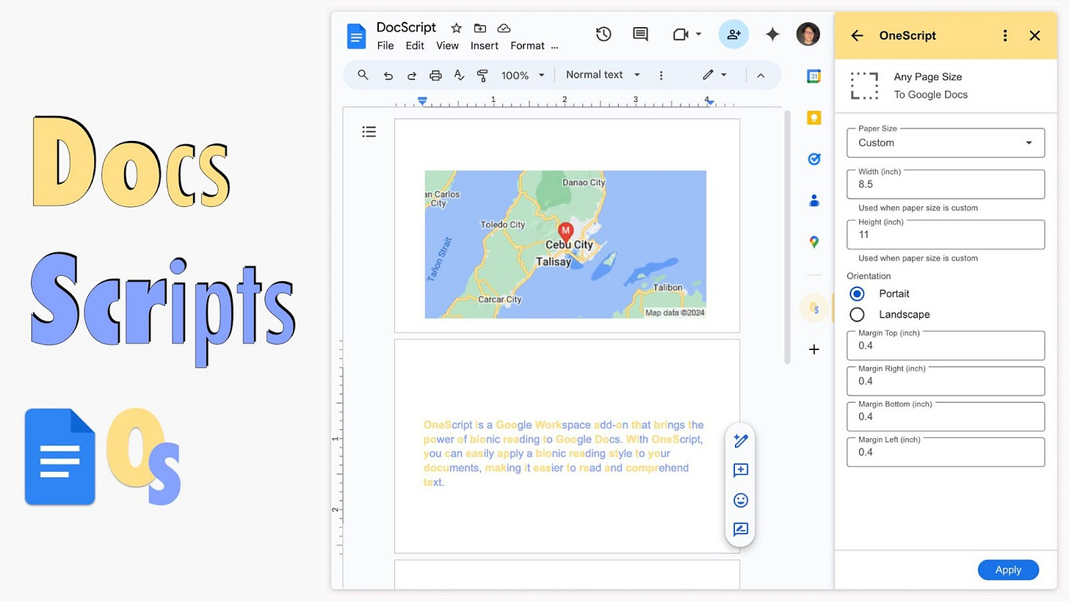Open Google Keep in side panel
The image size is (1069, 601).
pos(813,117)
